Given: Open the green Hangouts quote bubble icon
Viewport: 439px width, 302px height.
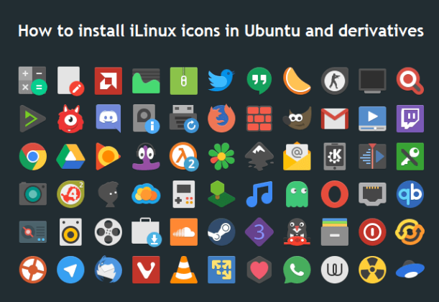Looking at the screenshot, I should [259, 81].
